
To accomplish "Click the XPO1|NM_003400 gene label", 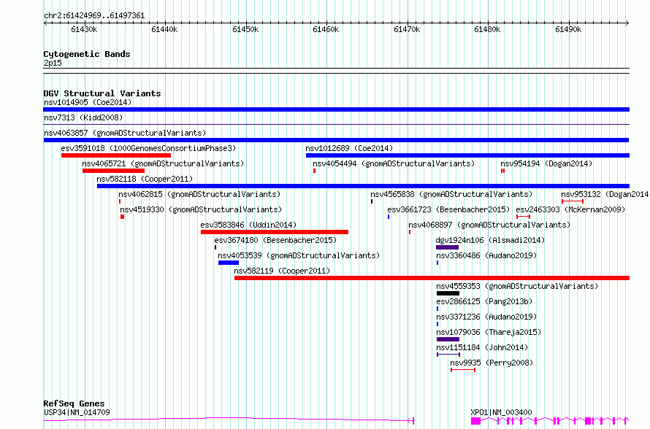I will (x=501, y=412).
